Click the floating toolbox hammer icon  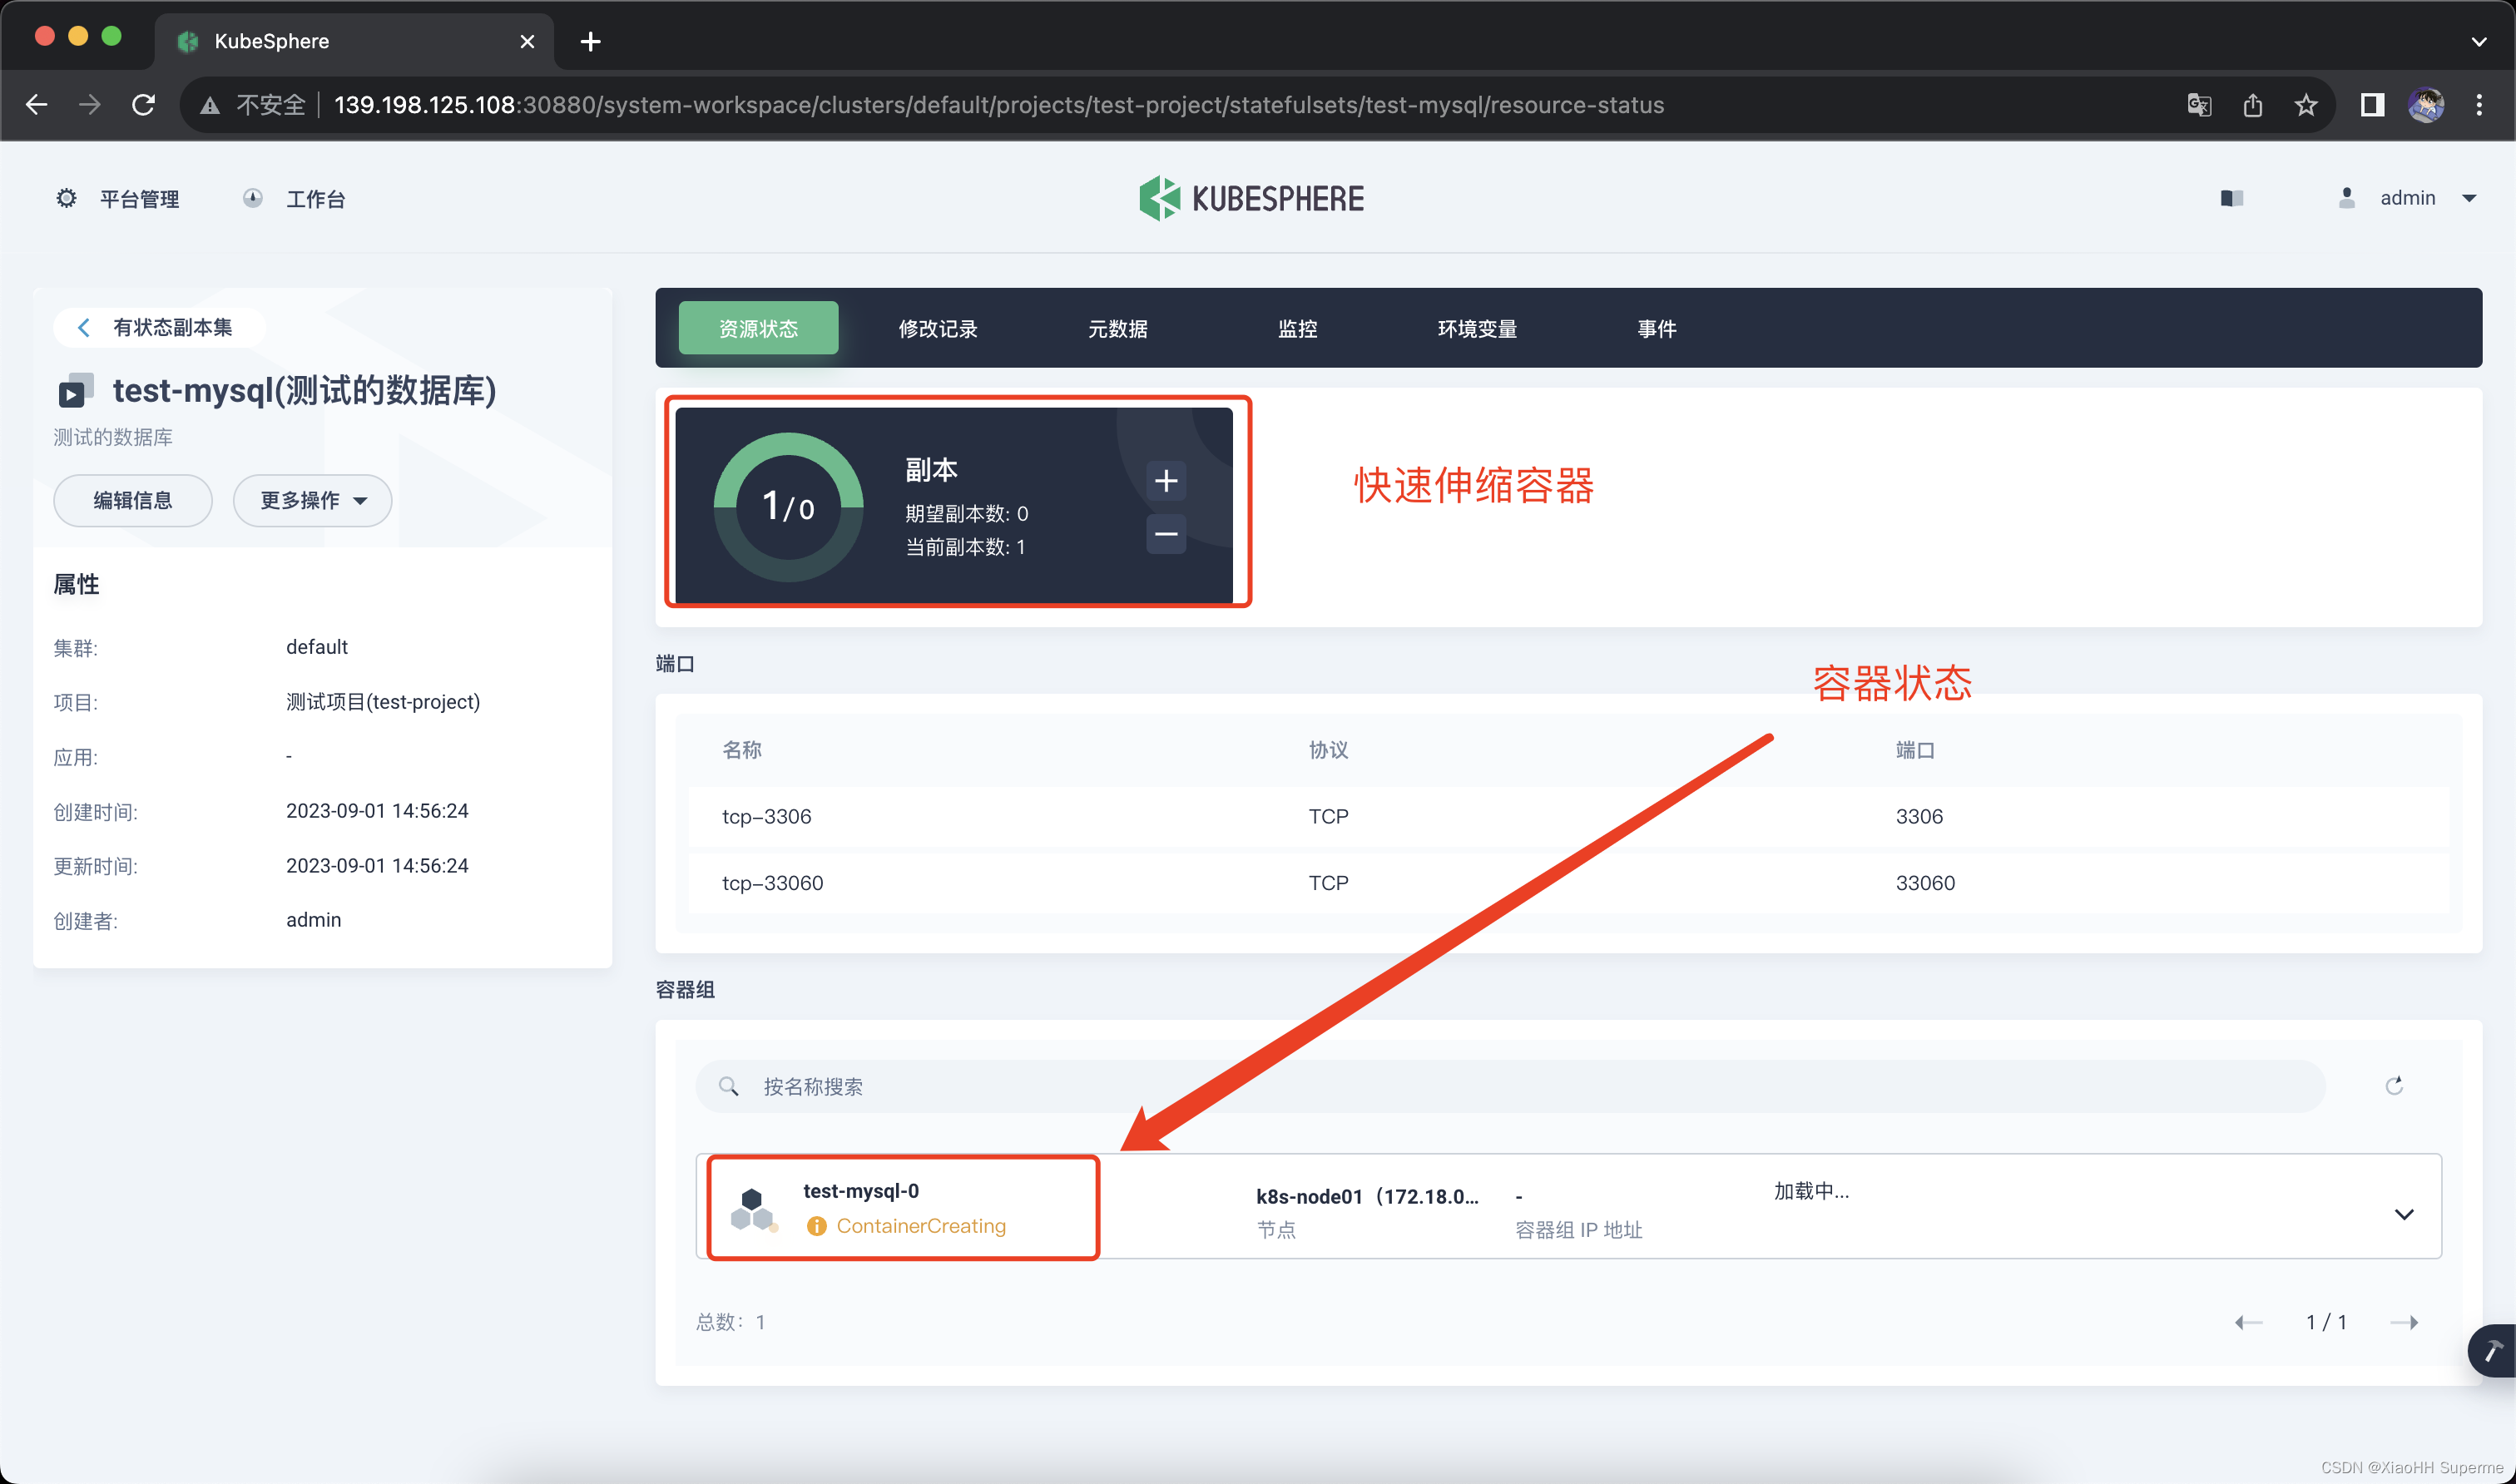(x=2492, y=1351)
